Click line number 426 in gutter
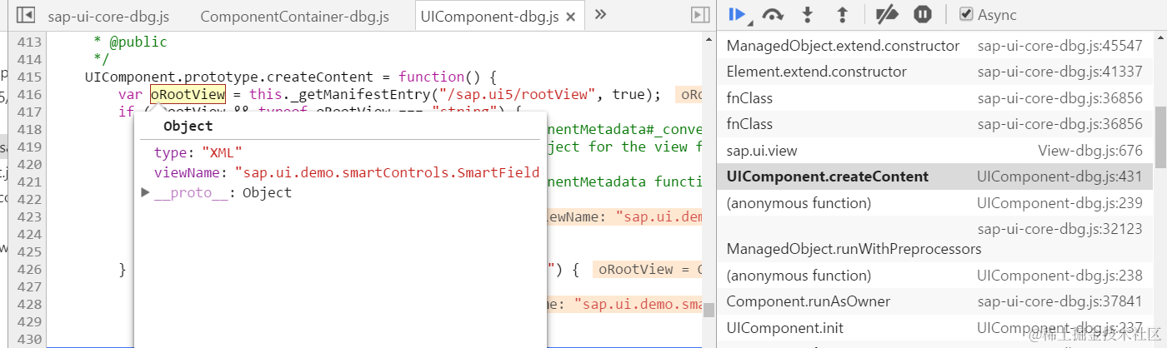This screenshot has width=1167, height=348. [28, 269]
